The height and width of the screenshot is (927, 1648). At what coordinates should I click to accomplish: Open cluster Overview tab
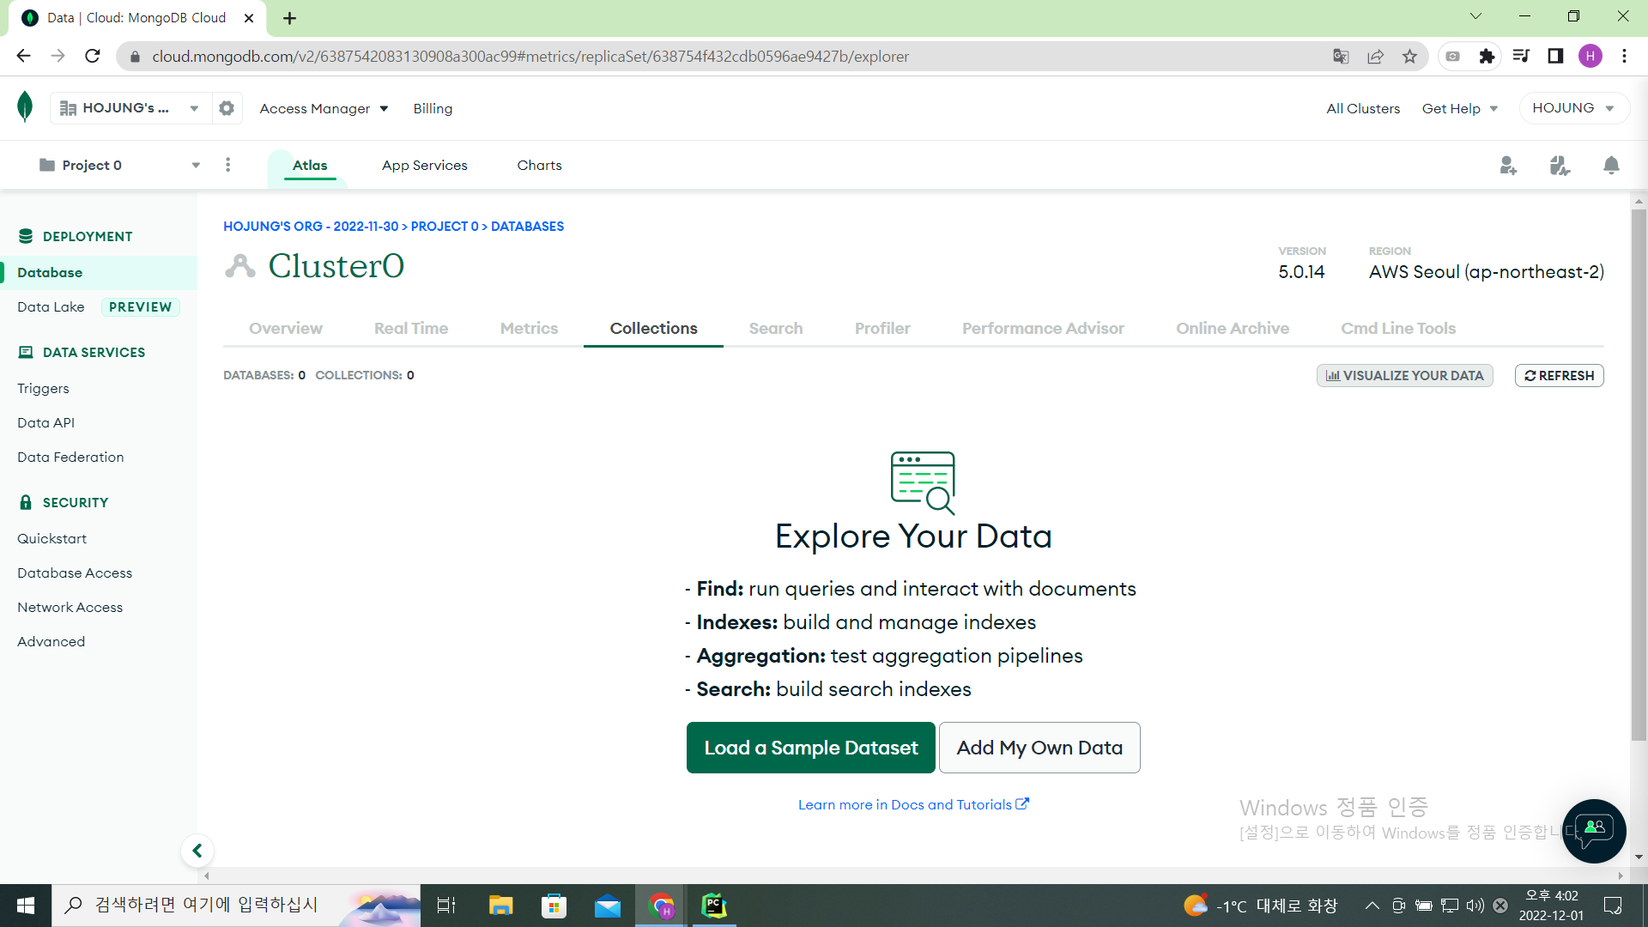(x=286, y=328)
